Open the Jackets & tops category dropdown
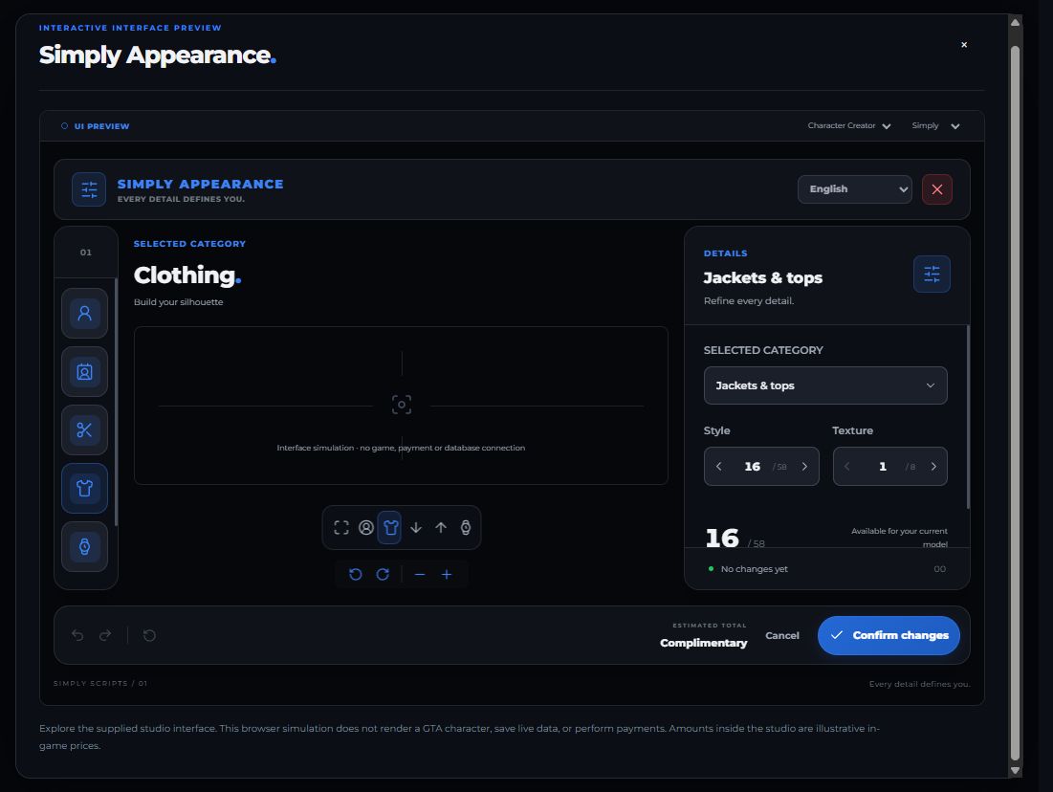This screenshot has width=1053, height=792. point(825,385)
